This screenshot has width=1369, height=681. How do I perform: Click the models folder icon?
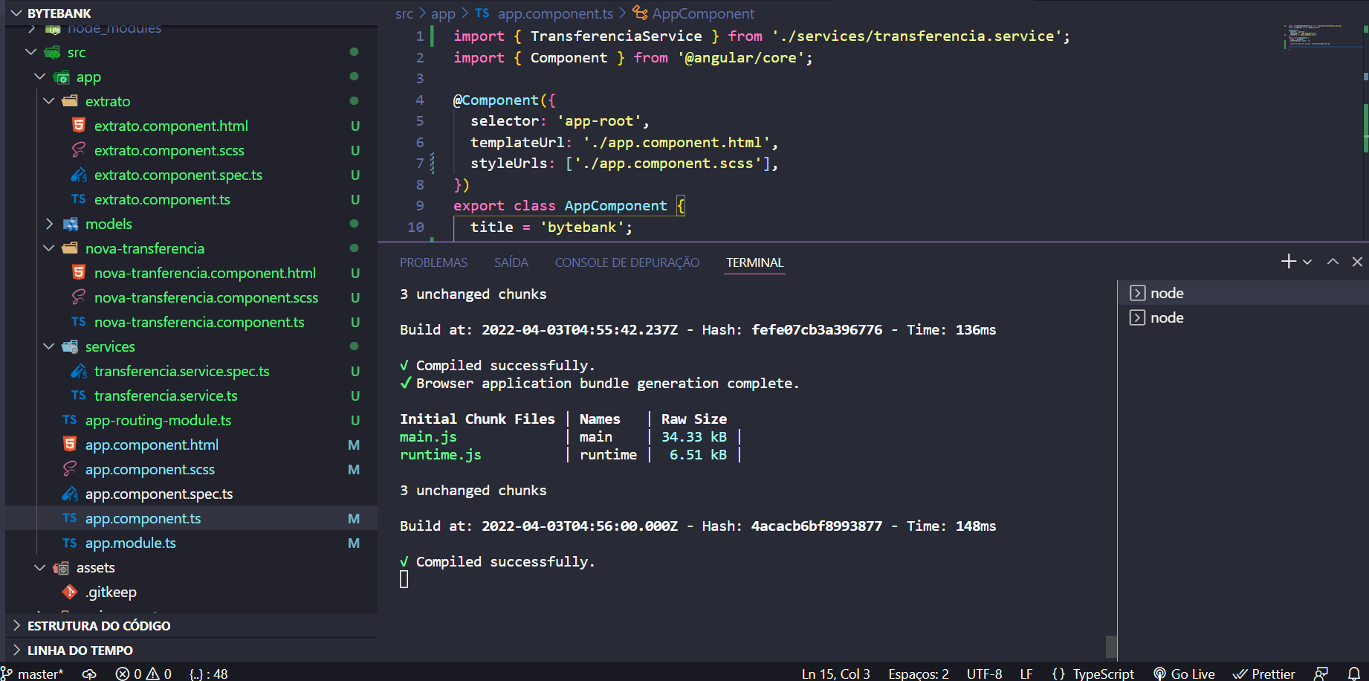[70, 224]
